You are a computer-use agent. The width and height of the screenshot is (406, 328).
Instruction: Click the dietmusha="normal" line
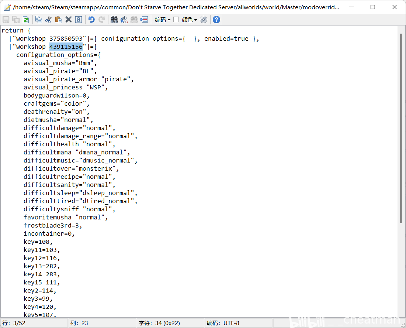tap(58, 120)
